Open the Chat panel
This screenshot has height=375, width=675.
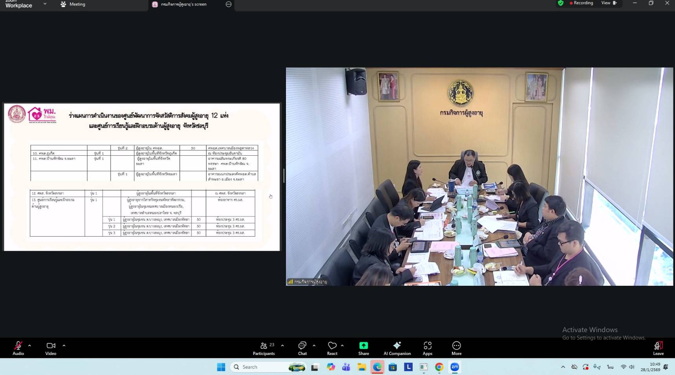(302, 348)
